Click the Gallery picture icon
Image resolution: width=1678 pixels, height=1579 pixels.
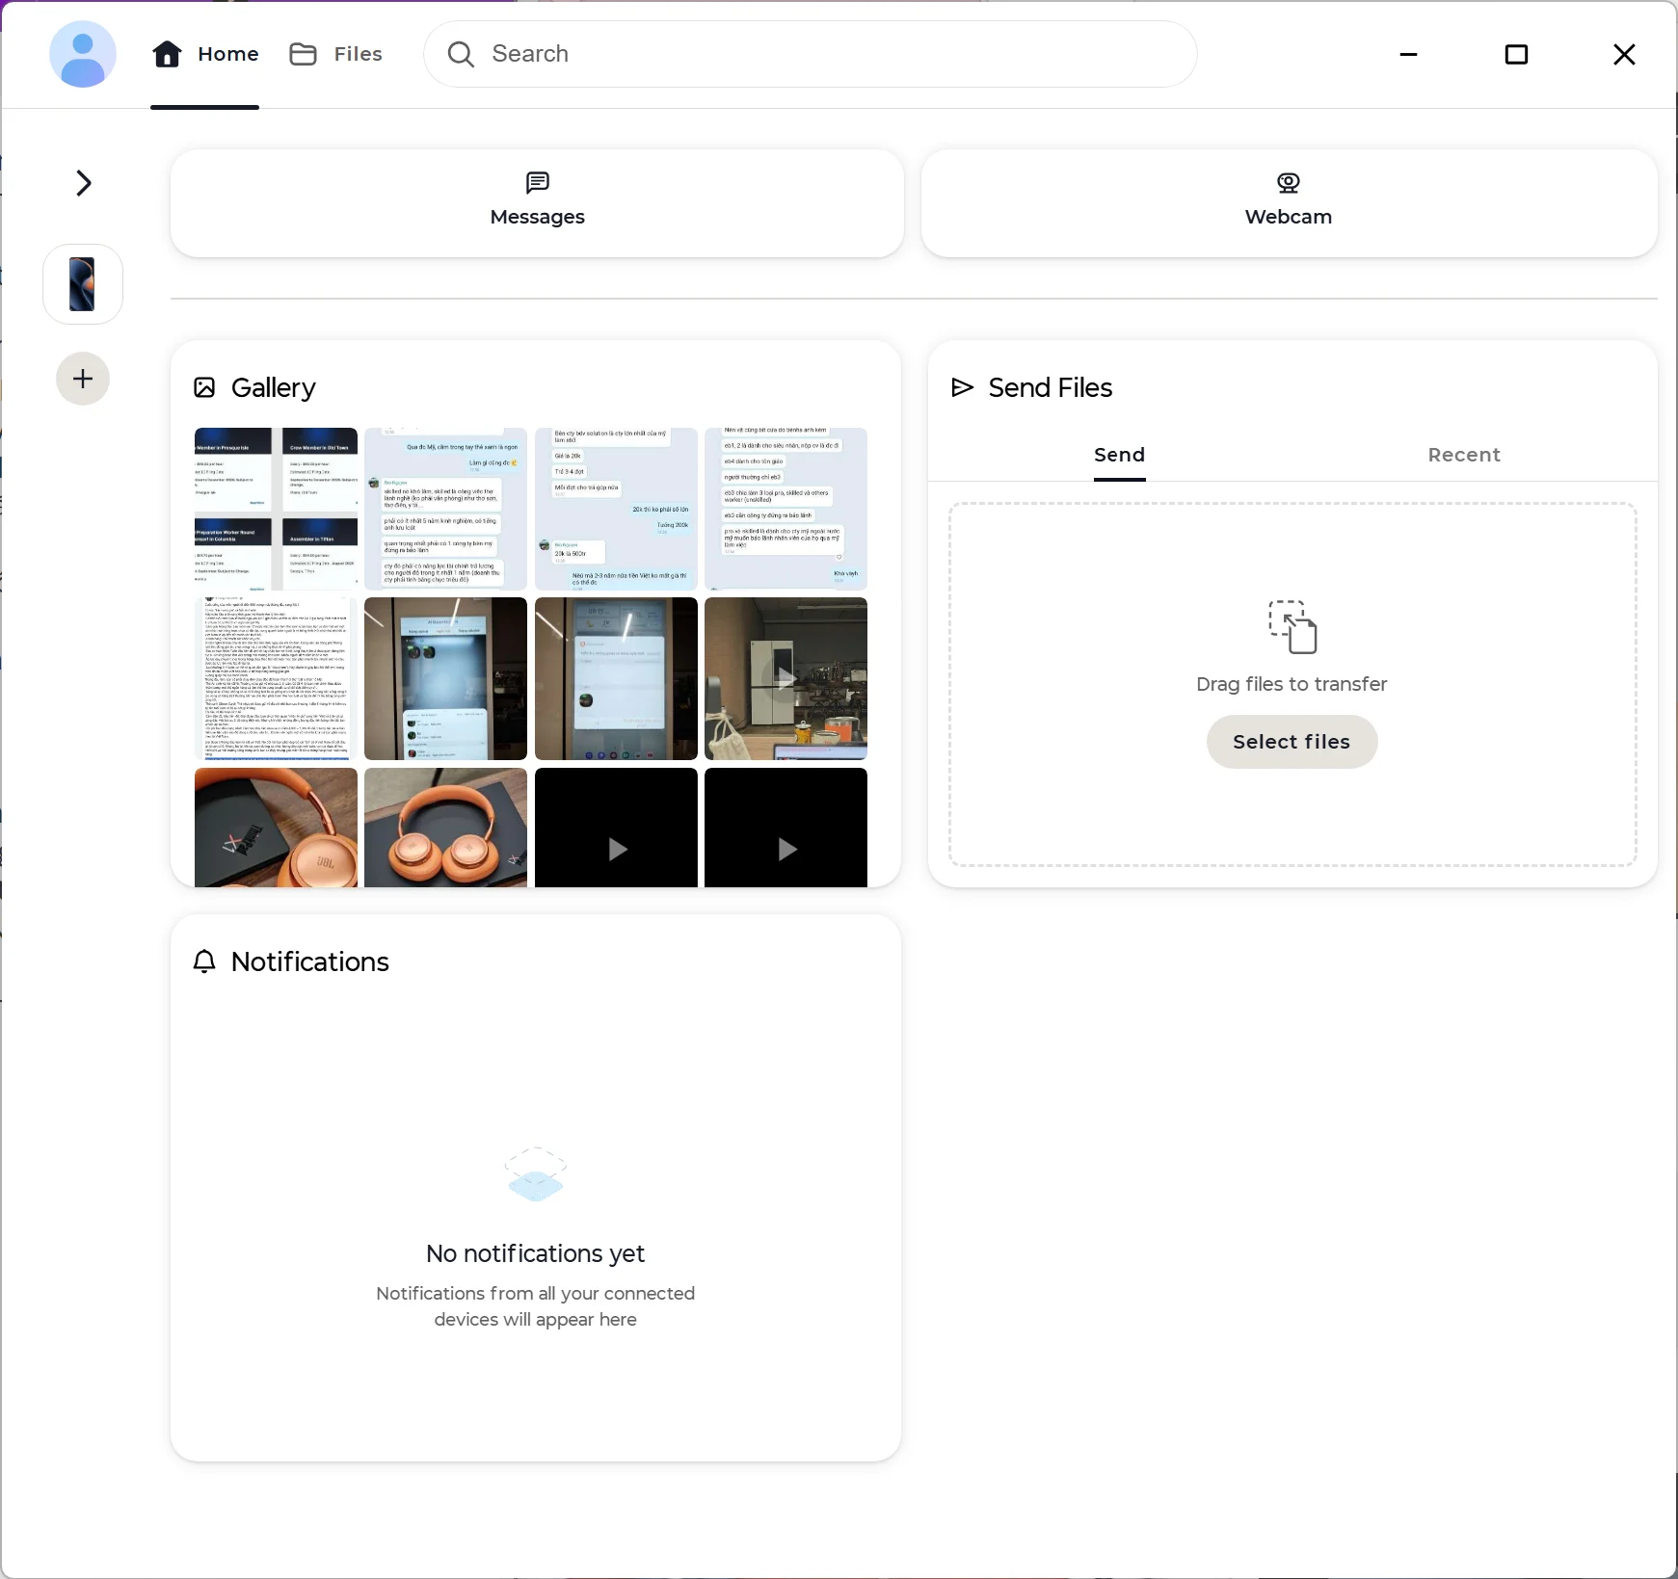point(204,387)
